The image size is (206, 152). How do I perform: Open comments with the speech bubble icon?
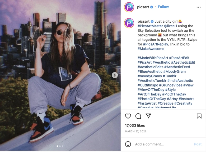pos(138,116)
